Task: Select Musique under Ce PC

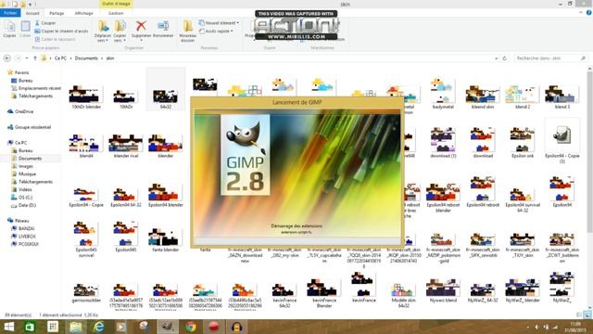Action: 27,173
